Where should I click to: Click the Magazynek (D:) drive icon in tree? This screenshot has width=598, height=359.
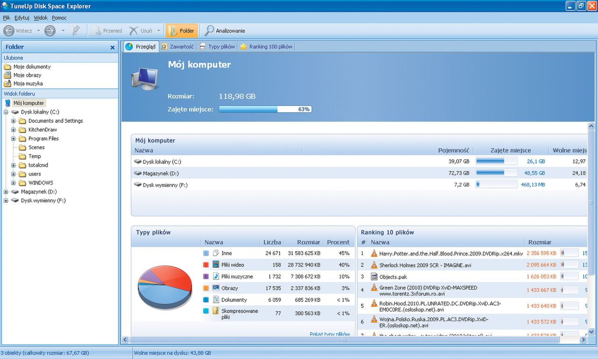pos(15,192)
